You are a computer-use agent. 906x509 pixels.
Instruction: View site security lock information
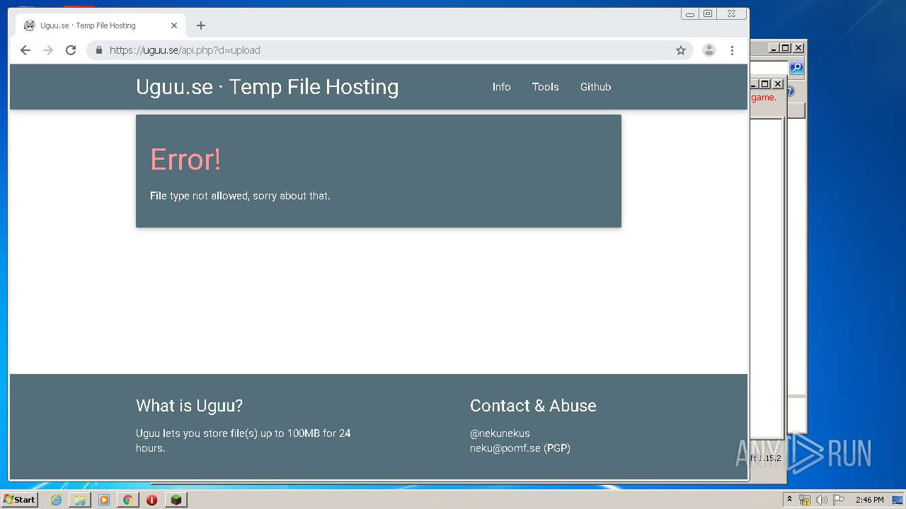[98, 50]
